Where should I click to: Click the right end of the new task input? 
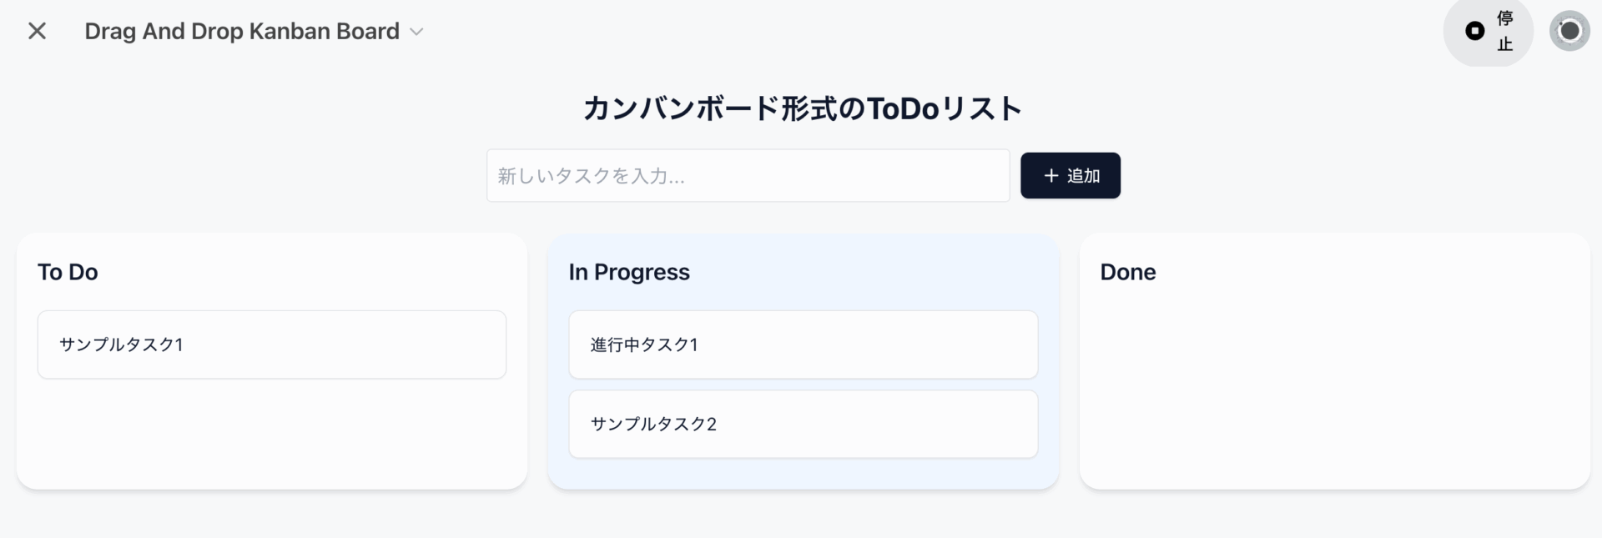click(985, 176)
